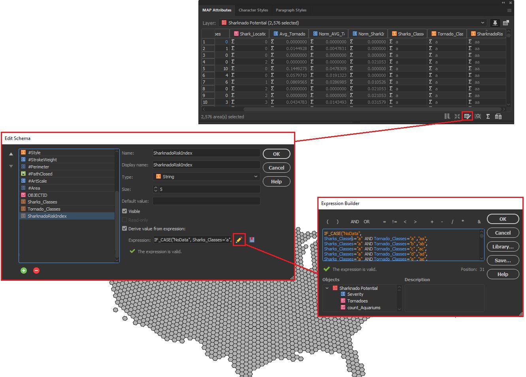The height and width of the screenshot is (377, 526).
Task: Open the search attributes magnifier icon
Action: (x=478, y=116)
